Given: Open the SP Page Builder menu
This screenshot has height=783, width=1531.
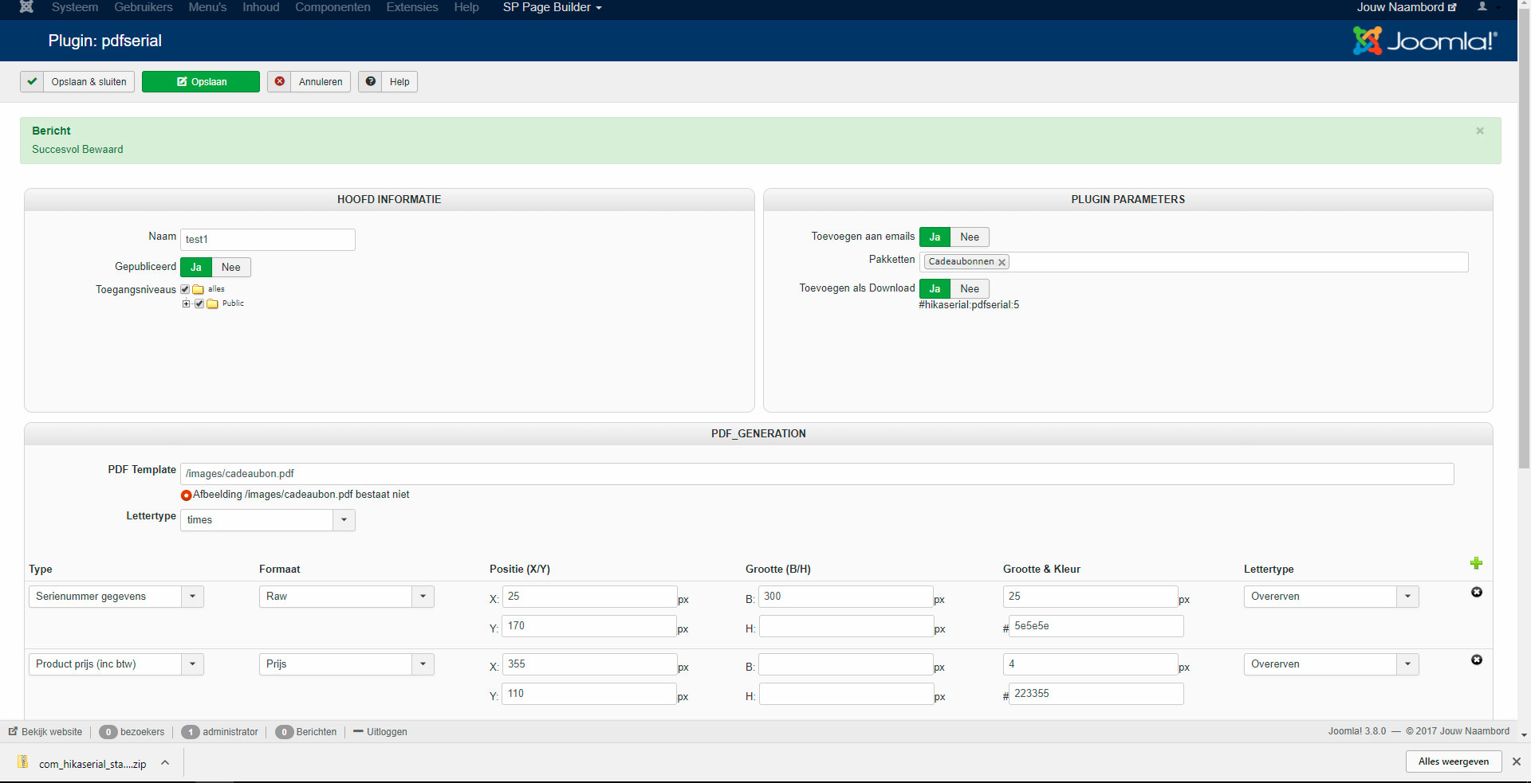Looking at the screenshot, I should (x=552, y=7).
